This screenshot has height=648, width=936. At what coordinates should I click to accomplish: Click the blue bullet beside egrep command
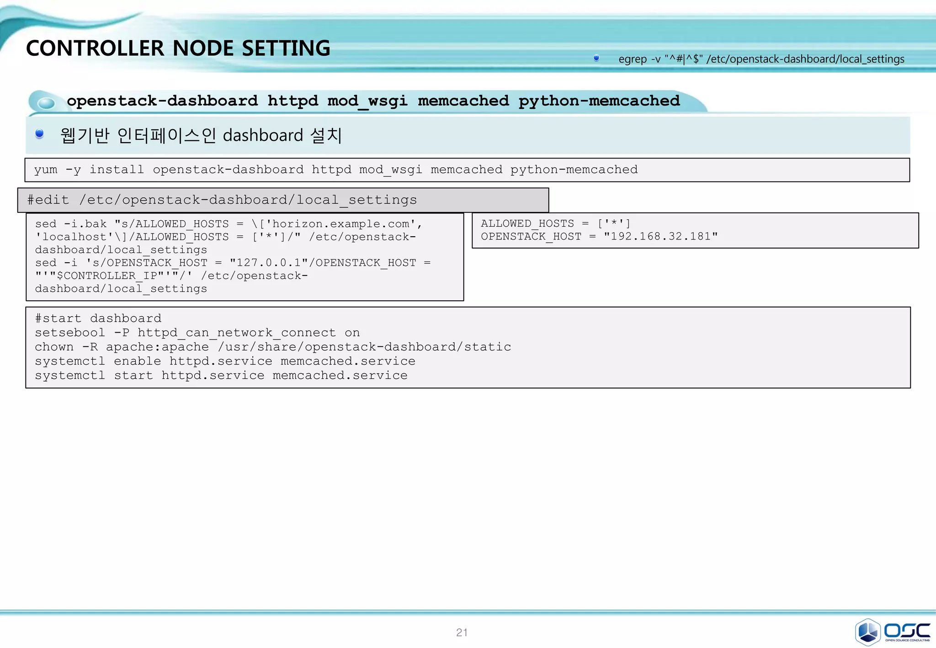[x=596, y=58]
